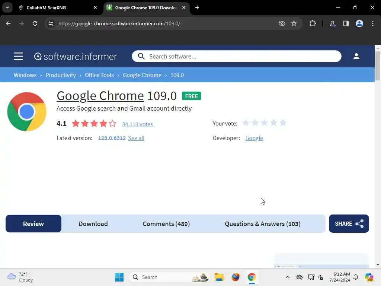Open the Questions & Answers (103) tab

[262, 223]
